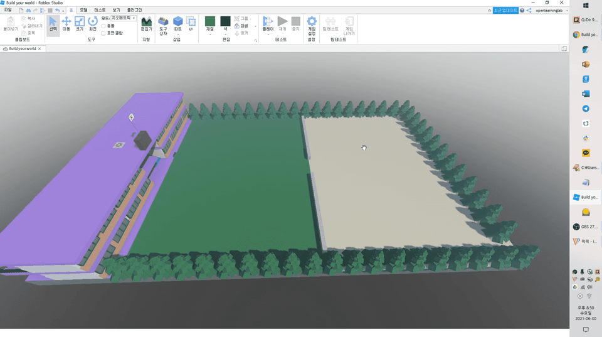Toggle the 표면 결합 join surfaces checkbox

coord(103,33)
